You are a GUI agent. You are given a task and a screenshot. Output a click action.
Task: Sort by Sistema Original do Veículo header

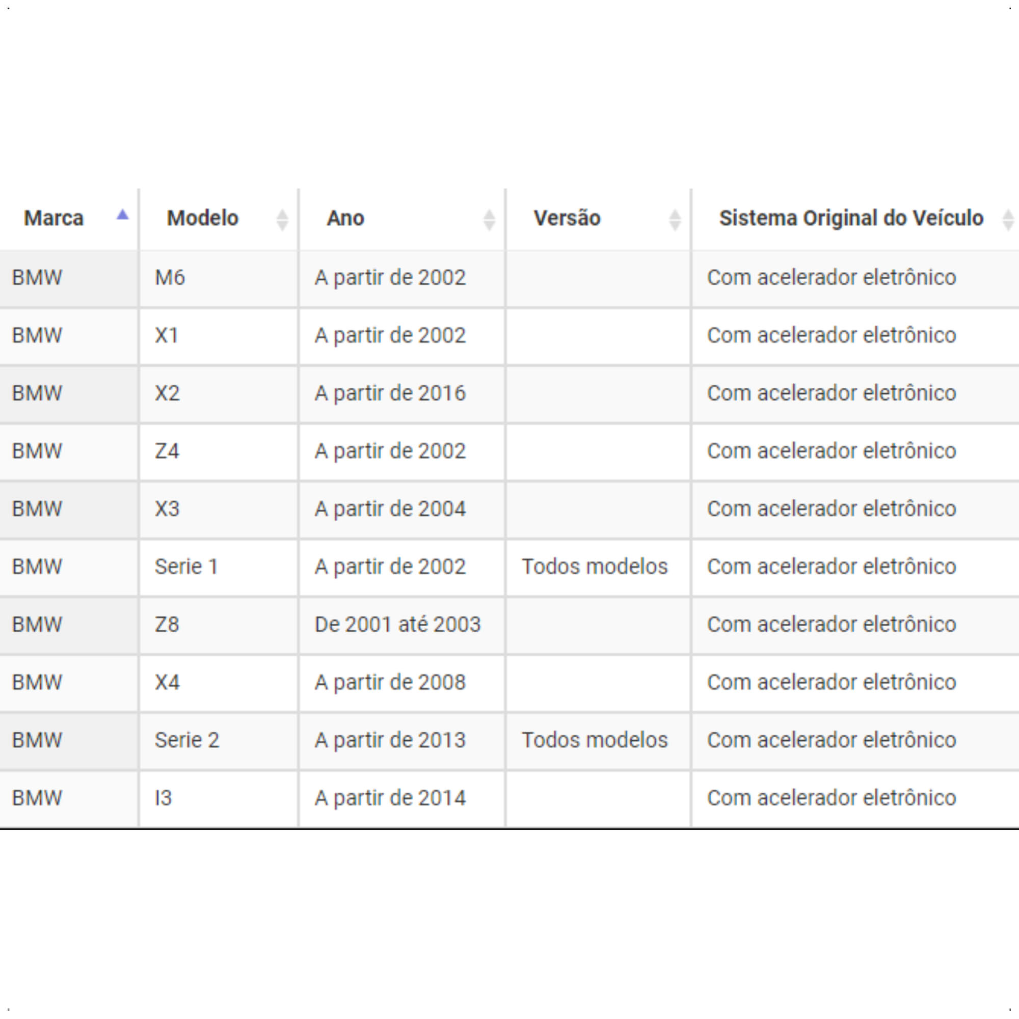(851, 219)
